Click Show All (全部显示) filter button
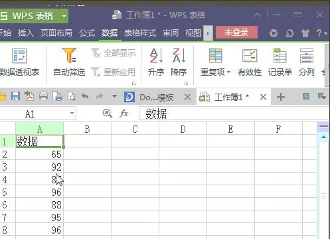Viewport: 330px width, 239px height. [x=114, y=53]
